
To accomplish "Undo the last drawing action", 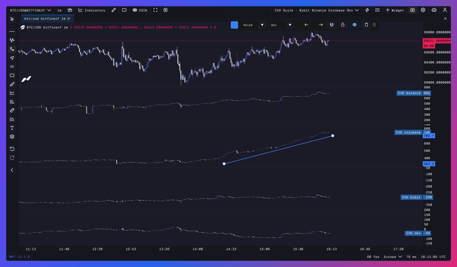I will click(12, 149).
